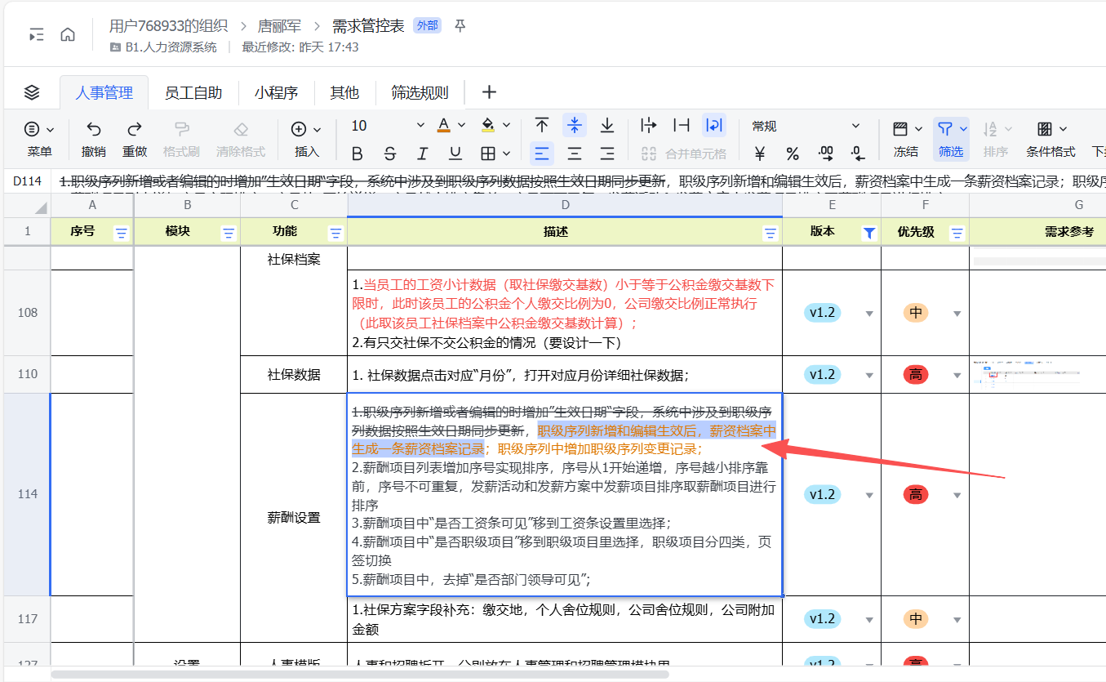Viewport: 1106px width, 682px height.
Task: Go to home via the house icon
Action: point(68,34)
